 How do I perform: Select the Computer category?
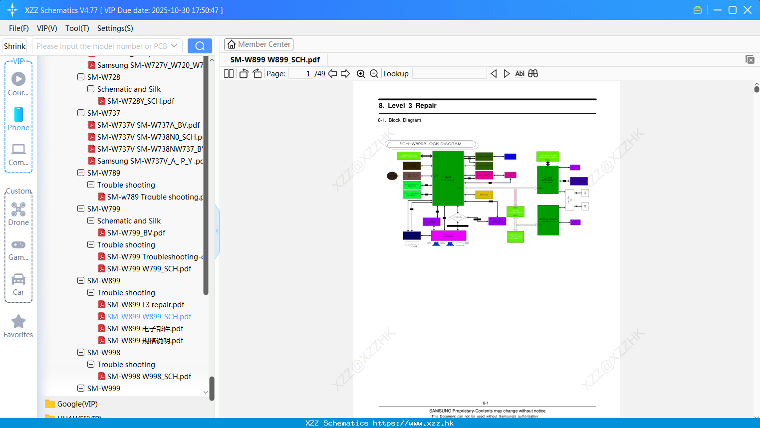click(x=18, y=154)
